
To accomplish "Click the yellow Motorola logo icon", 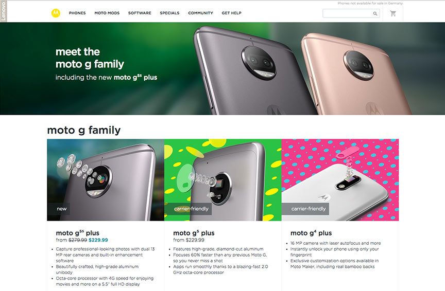I will pos(56,13).
